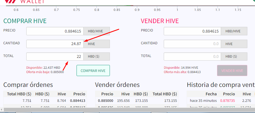
Task: Click chart axis label 0.9
Action: pos(137,10)
